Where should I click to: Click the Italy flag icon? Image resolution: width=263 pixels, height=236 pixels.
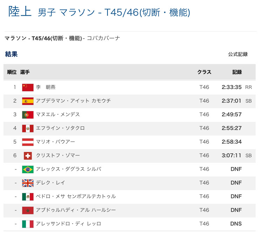pyautogui.click(x=28, y=224)
